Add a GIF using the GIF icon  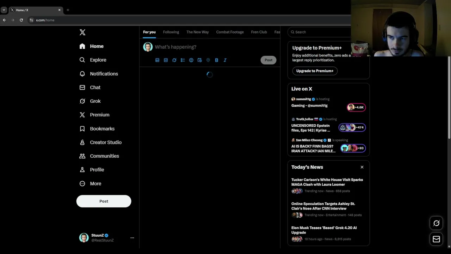166,60
